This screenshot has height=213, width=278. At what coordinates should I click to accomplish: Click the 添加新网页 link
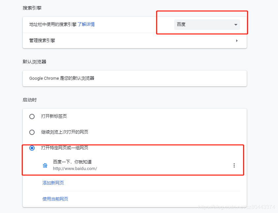pyautogui.click(x=53, y=183)
